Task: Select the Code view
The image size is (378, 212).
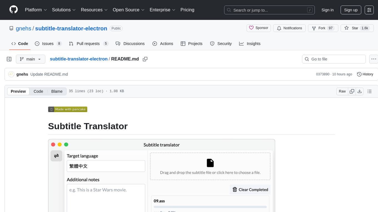Action: coord(38,91)
